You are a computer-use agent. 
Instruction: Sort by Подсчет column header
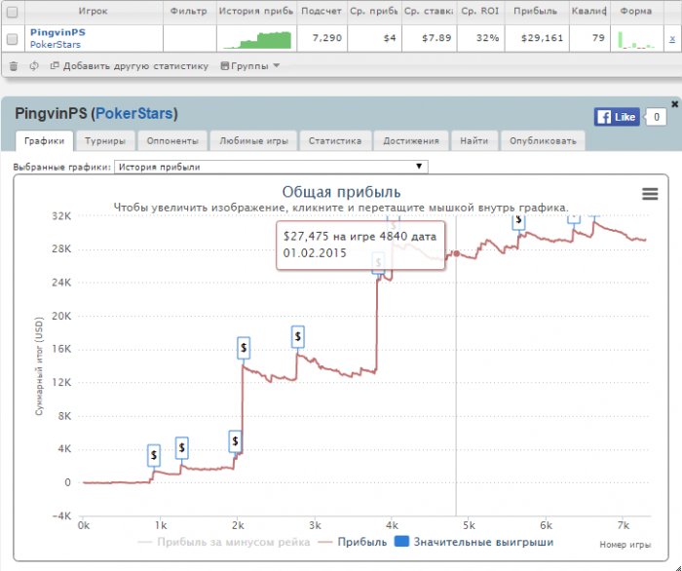click(322, 12)
